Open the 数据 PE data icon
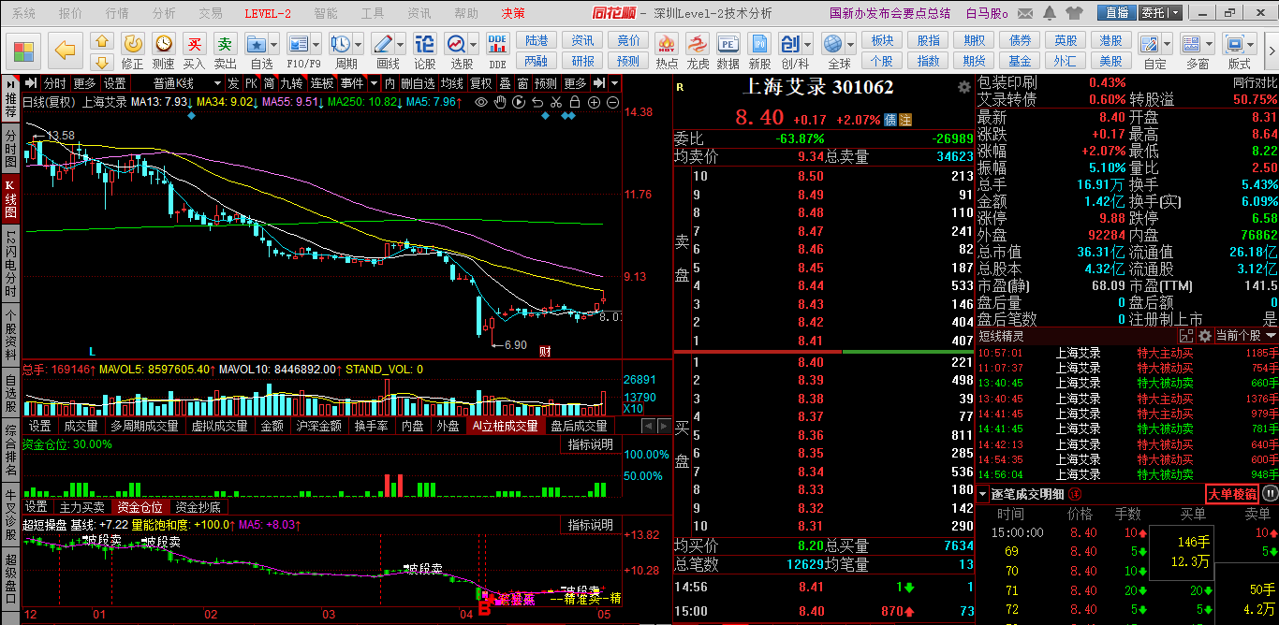Image resolution: width=1279 pixels, height=625 pixels. [x=728, y=44]
